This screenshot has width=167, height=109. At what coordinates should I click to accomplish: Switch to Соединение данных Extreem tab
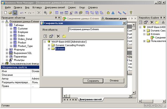tap(81, 19)
